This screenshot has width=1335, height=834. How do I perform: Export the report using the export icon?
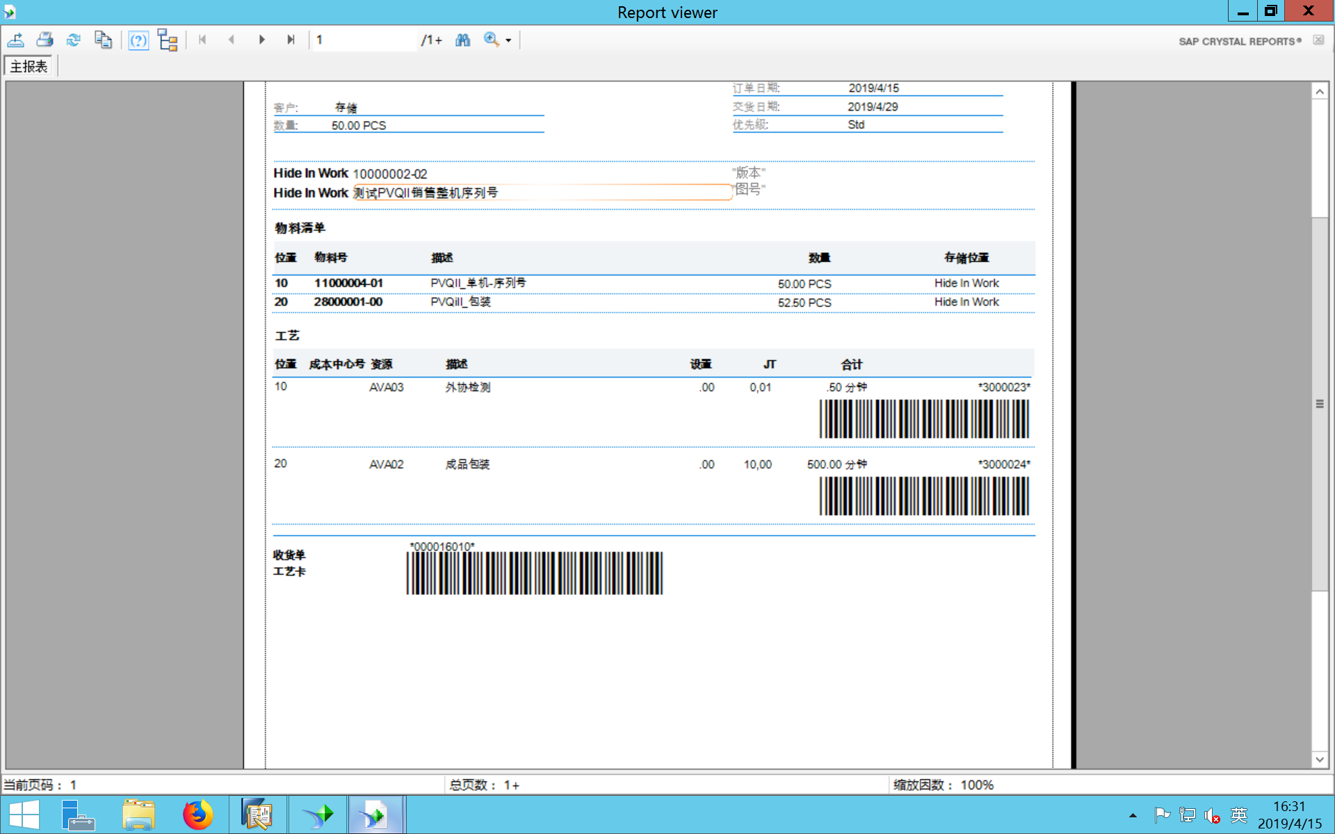point(16,40)
